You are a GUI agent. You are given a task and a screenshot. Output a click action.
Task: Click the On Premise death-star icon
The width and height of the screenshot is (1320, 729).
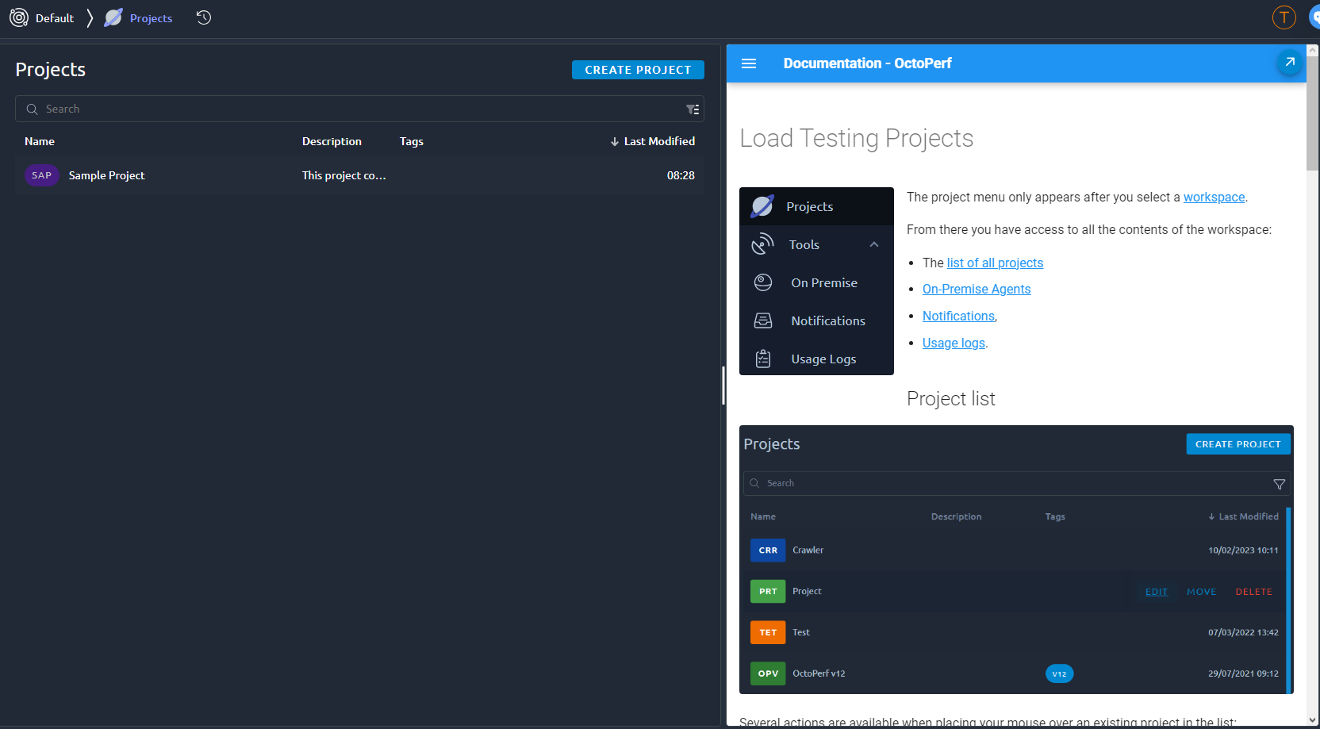763,282
